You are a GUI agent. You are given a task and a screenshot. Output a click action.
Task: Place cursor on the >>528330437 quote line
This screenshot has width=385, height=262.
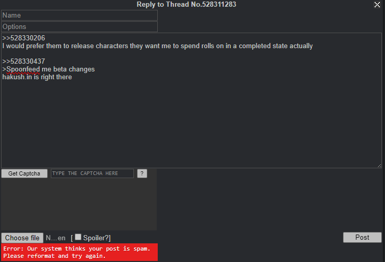(x=23, y=61)
